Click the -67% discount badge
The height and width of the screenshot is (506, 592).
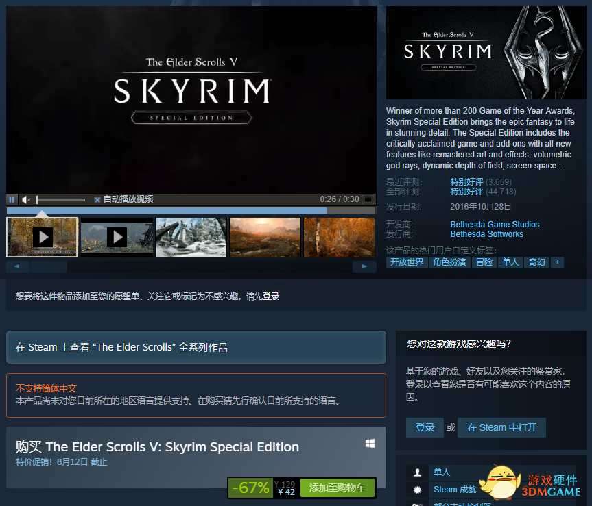[x=250, y=488]
